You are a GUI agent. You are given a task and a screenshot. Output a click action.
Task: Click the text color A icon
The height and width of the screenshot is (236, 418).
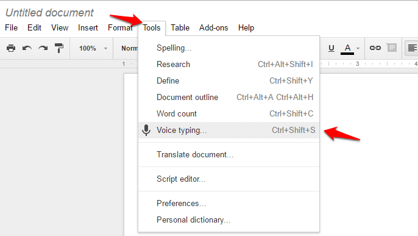coord(347,49)
